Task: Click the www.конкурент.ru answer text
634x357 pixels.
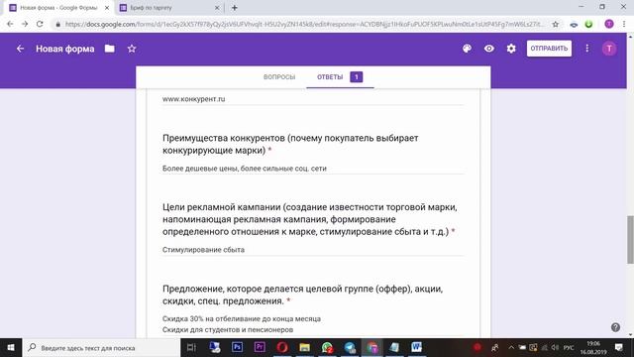Action: (194, 99)
